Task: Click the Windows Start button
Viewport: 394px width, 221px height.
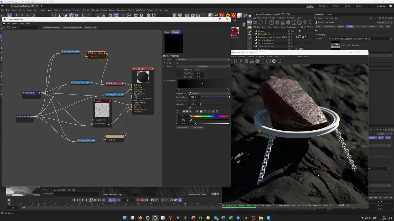Action: click(125, 218)
